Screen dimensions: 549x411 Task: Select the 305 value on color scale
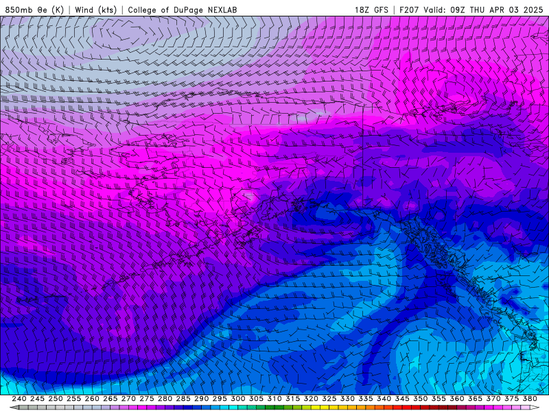[256, 399]
